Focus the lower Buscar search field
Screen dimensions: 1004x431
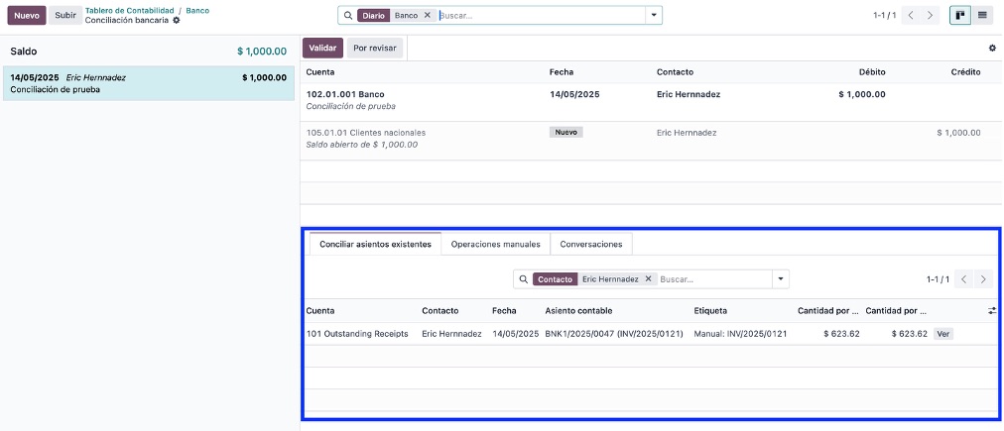714,279
